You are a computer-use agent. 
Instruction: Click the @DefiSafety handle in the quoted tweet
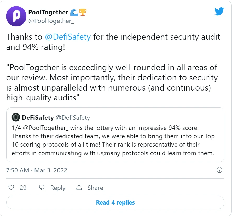(73, 118)
